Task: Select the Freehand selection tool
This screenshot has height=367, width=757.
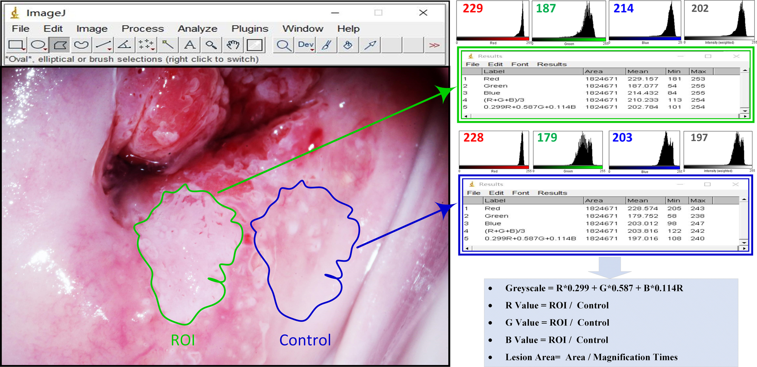Action: (81, 45)
